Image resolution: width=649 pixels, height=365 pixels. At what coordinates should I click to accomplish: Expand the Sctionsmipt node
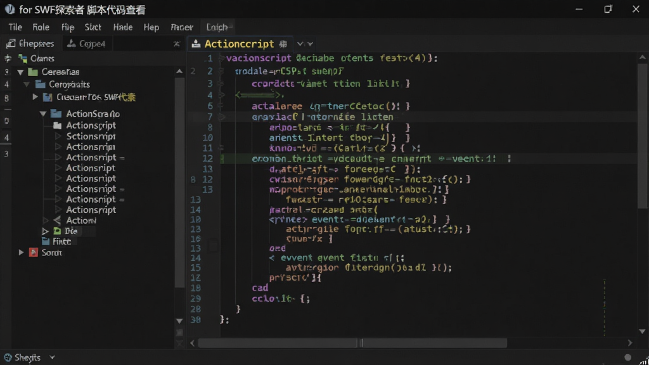[58, 136]
